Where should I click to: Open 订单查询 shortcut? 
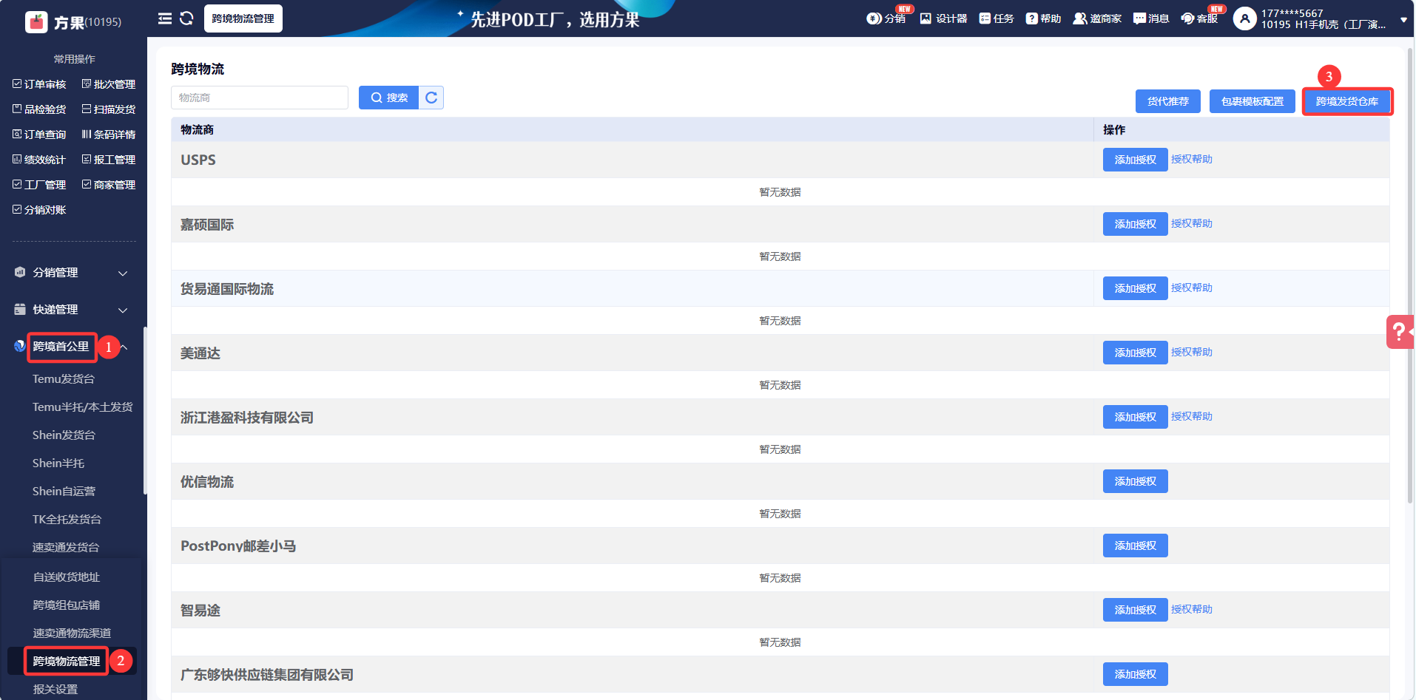click(x=39, y=135)
